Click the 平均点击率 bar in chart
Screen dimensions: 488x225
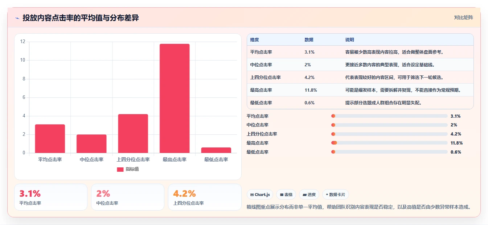50,139
